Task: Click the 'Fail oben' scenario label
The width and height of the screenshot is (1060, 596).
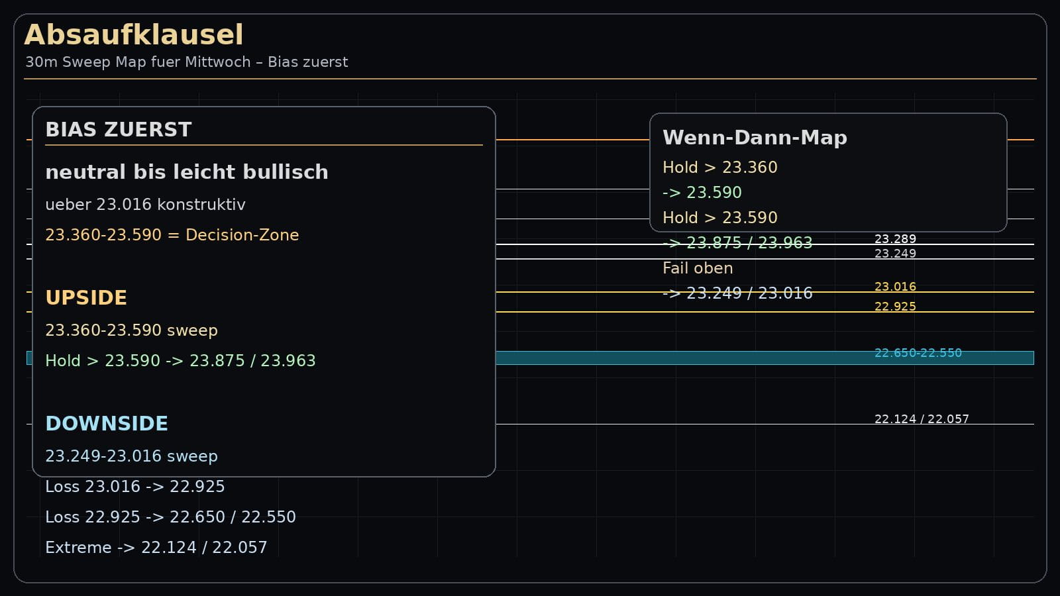Action: (698, 268)
